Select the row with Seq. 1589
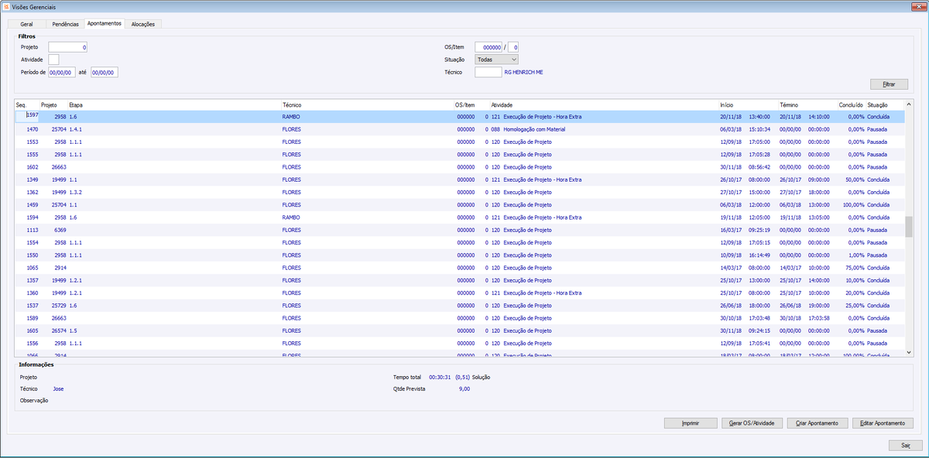Screen dimensions: 929x458 pyautogui.click(x=460, y=317)
